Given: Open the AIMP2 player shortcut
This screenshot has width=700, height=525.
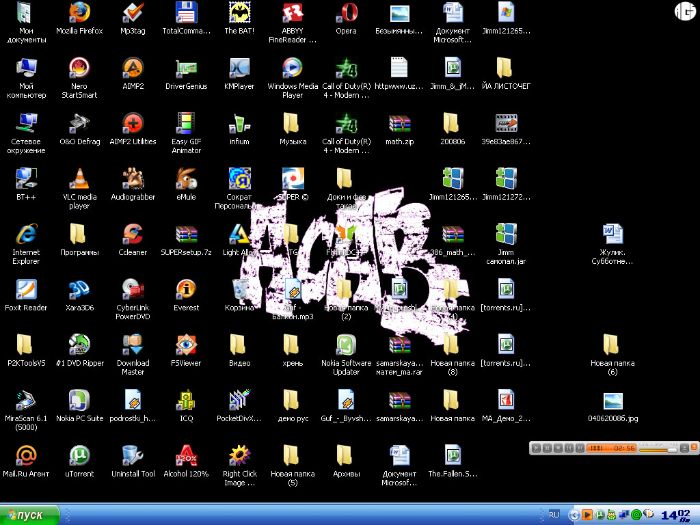Looking at the screenshot, I should (x=133, y=74).
